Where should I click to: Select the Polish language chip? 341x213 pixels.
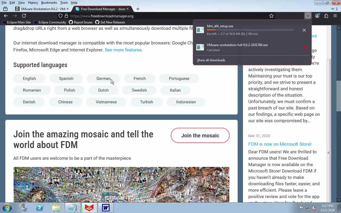coord(70,90)
